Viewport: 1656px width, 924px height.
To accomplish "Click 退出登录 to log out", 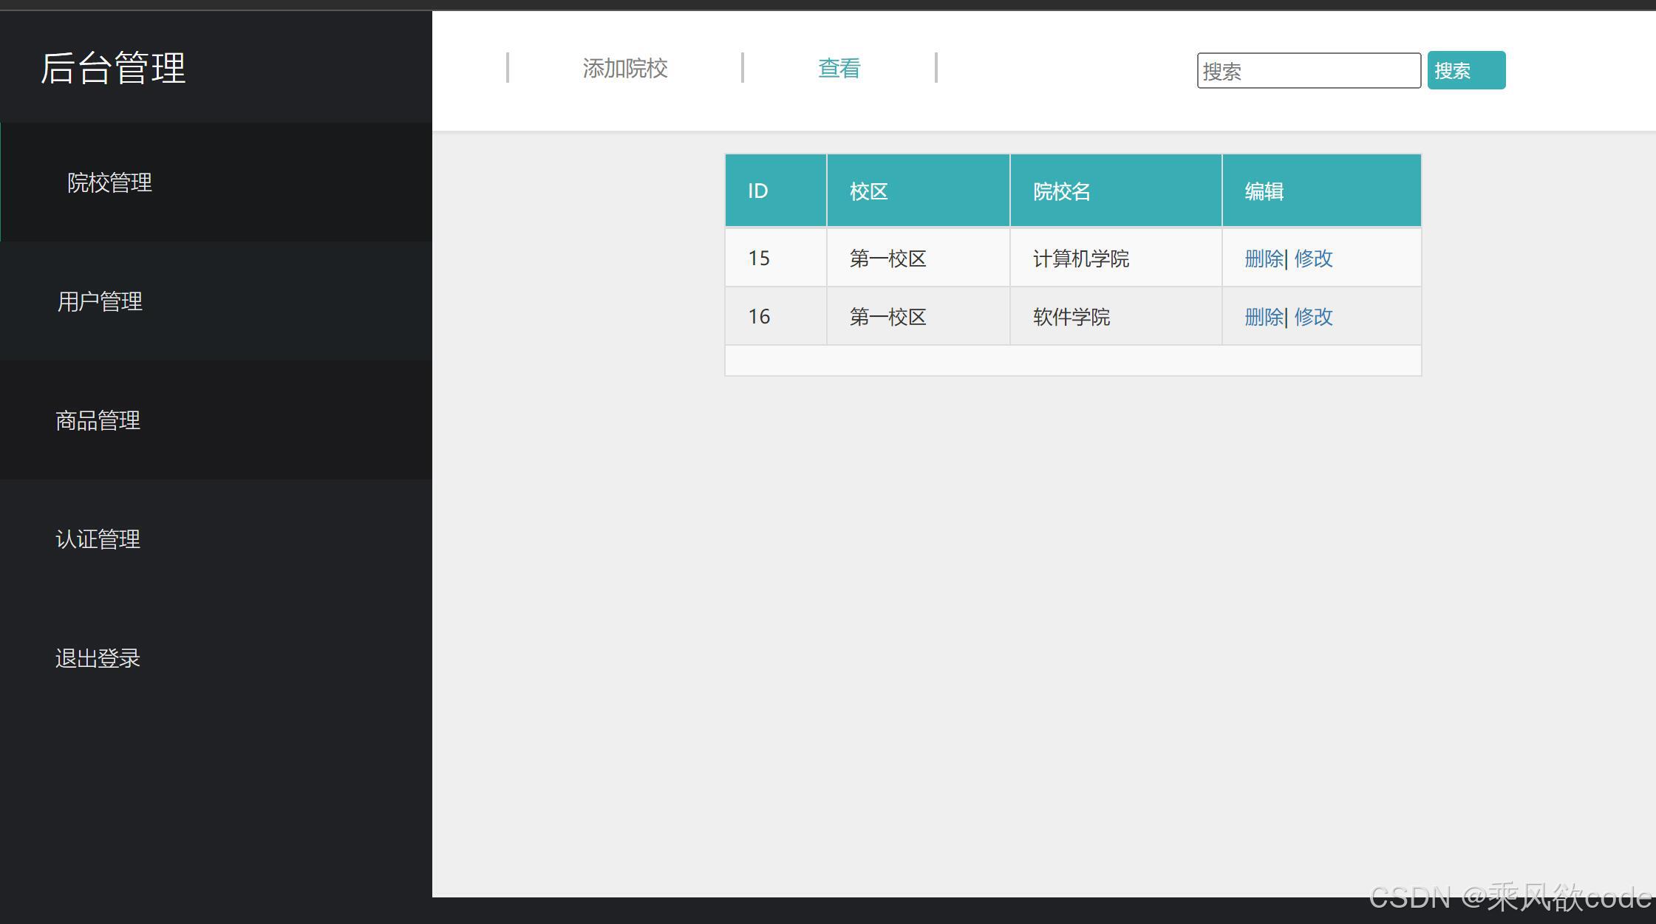I will point(97,657).
